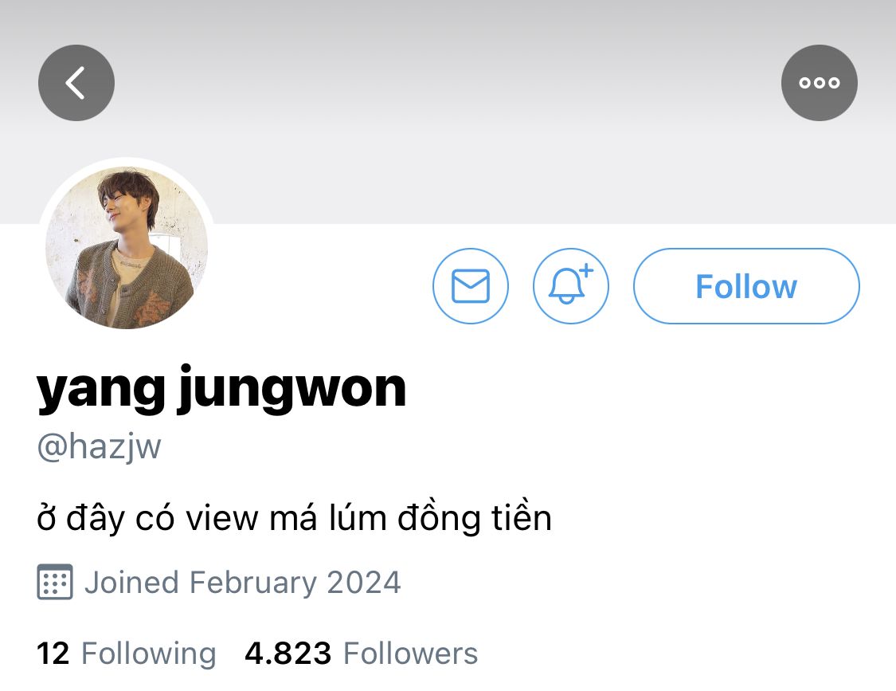This screenshot has height=691, width=896.
Task: Tap the Joined February 2024 text
Action: tap(243, 583)
